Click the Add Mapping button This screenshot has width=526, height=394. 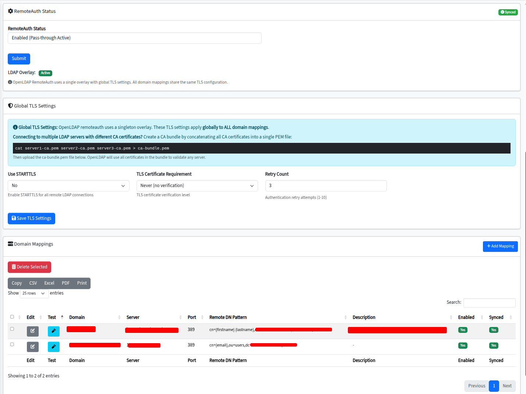500,246
